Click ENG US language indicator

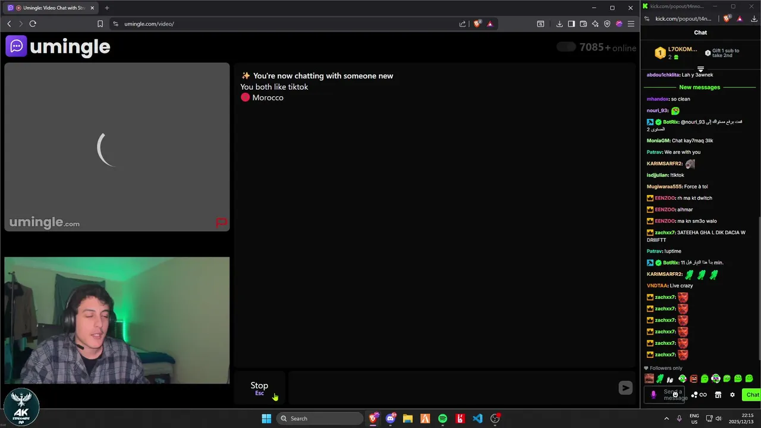694,418
